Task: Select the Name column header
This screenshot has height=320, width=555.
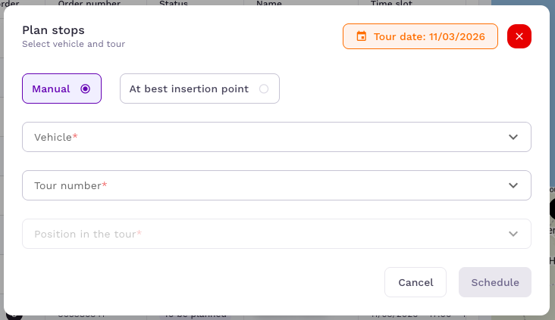Action: pyautogui.click(x=268, y=3)
